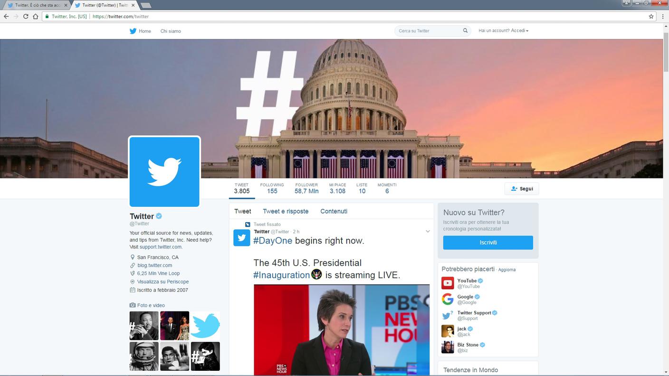Open the Chi siamo menu link
The image size is (669, 376).
tap(171, 31)
